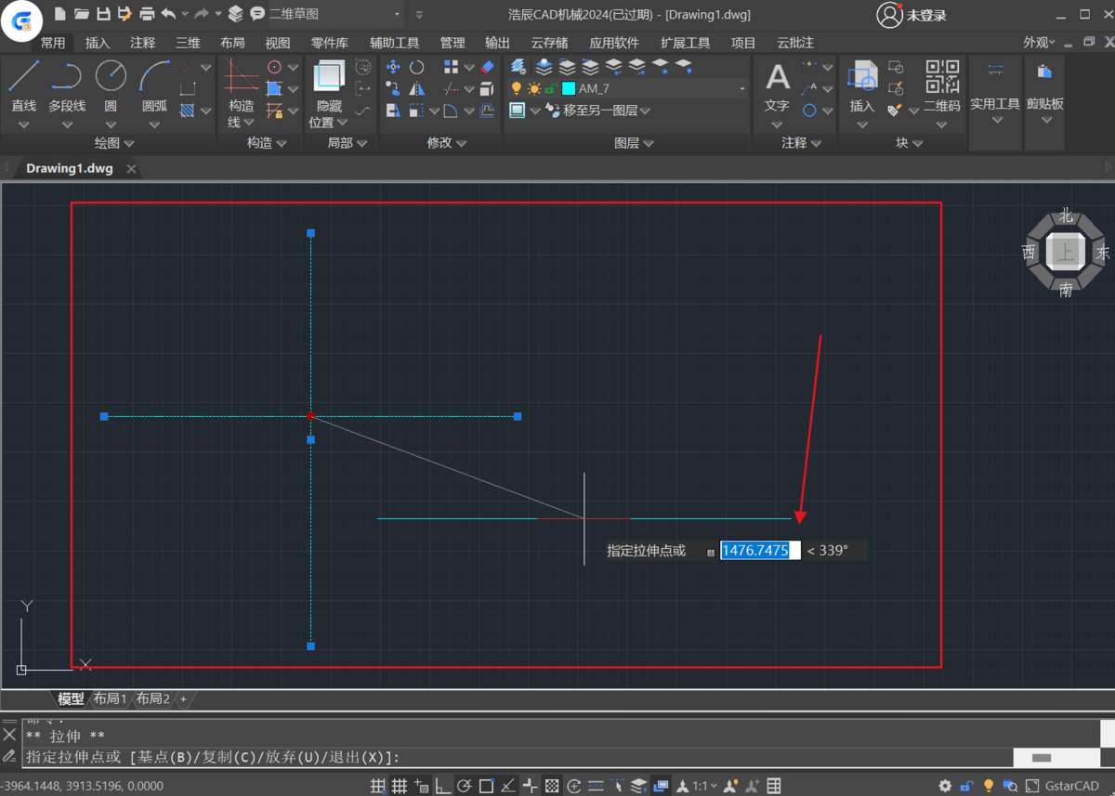
Task: Toggle layer on/off lightbulb for AM_7
Action: [x=517, y=88]
